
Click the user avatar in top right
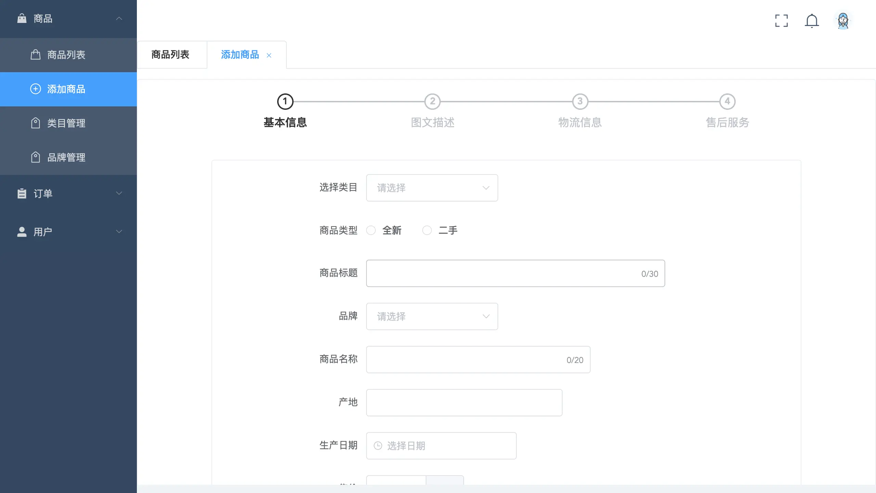click(843, 21)
